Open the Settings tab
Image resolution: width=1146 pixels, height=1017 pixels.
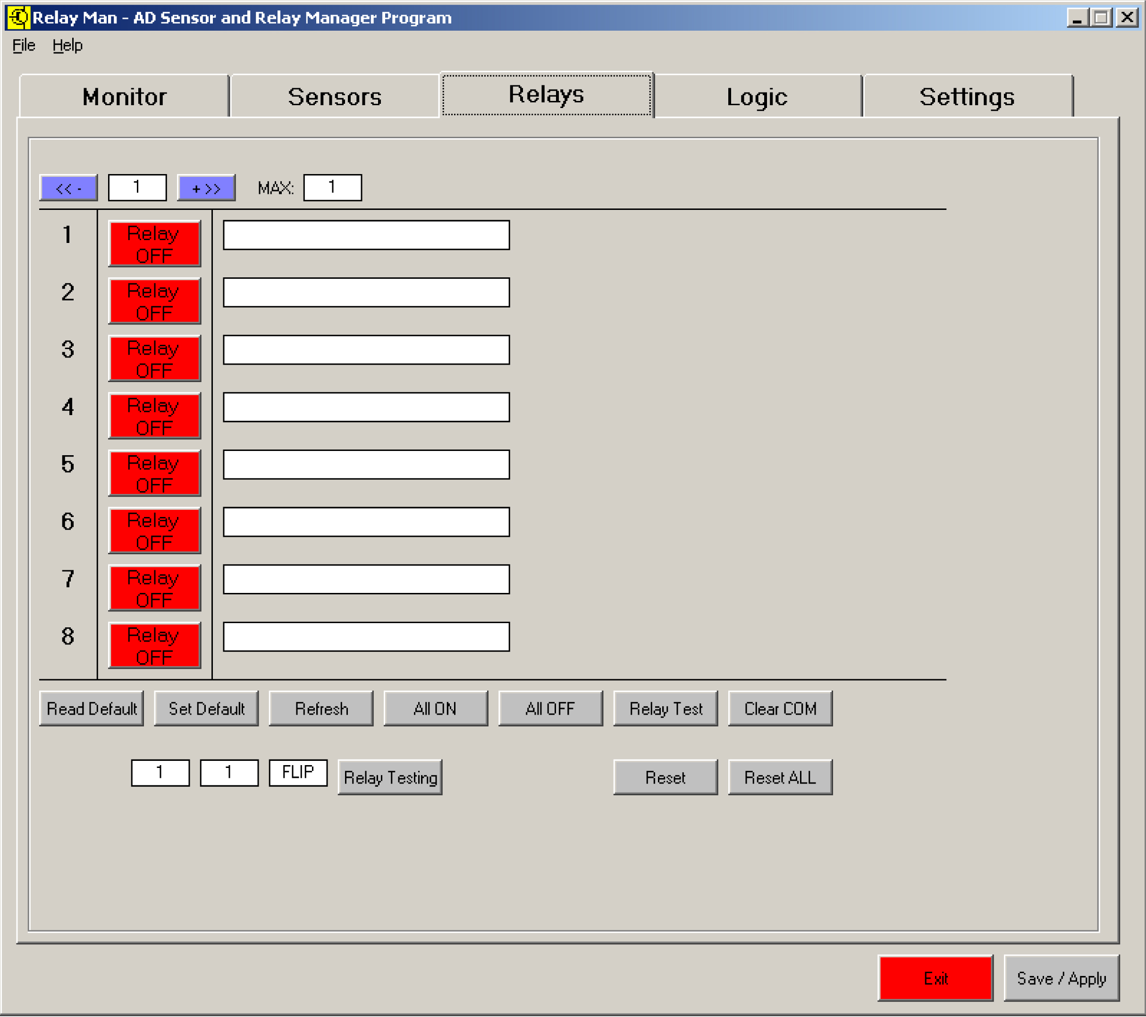[967, 96]
